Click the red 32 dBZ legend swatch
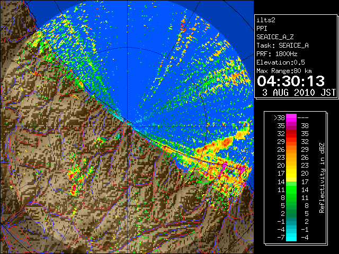 point(291,133)
